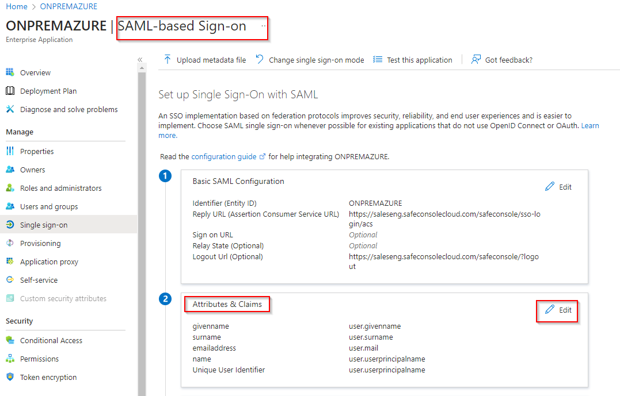Click the external link icon after configuration guide
This screenshot has width=620, height=396.
click(262, 157)
